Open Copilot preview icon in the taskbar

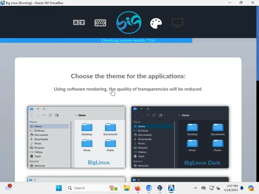pyautogui.click(x=251, y=188)
